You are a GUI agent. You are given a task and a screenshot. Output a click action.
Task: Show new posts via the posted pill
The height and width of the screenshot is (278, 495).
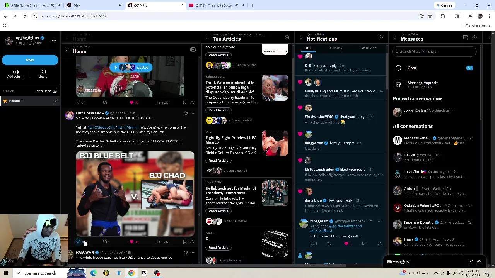[x=131, y=67]
